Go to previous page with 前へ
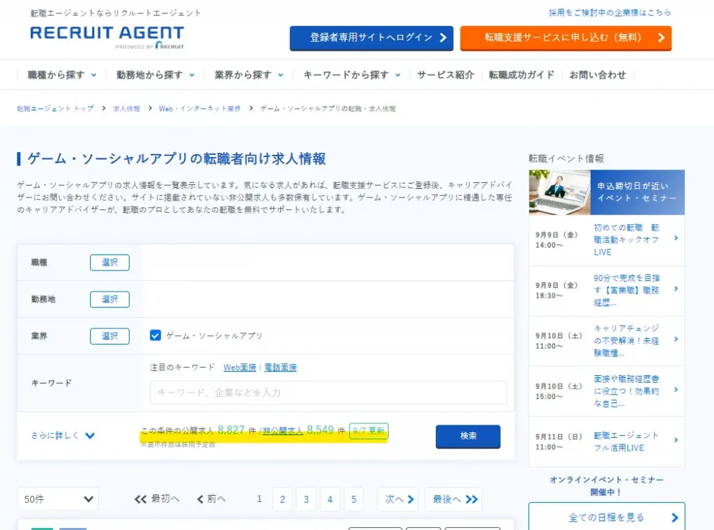Viewport: 714px width, 530px height. click(211, 499)
